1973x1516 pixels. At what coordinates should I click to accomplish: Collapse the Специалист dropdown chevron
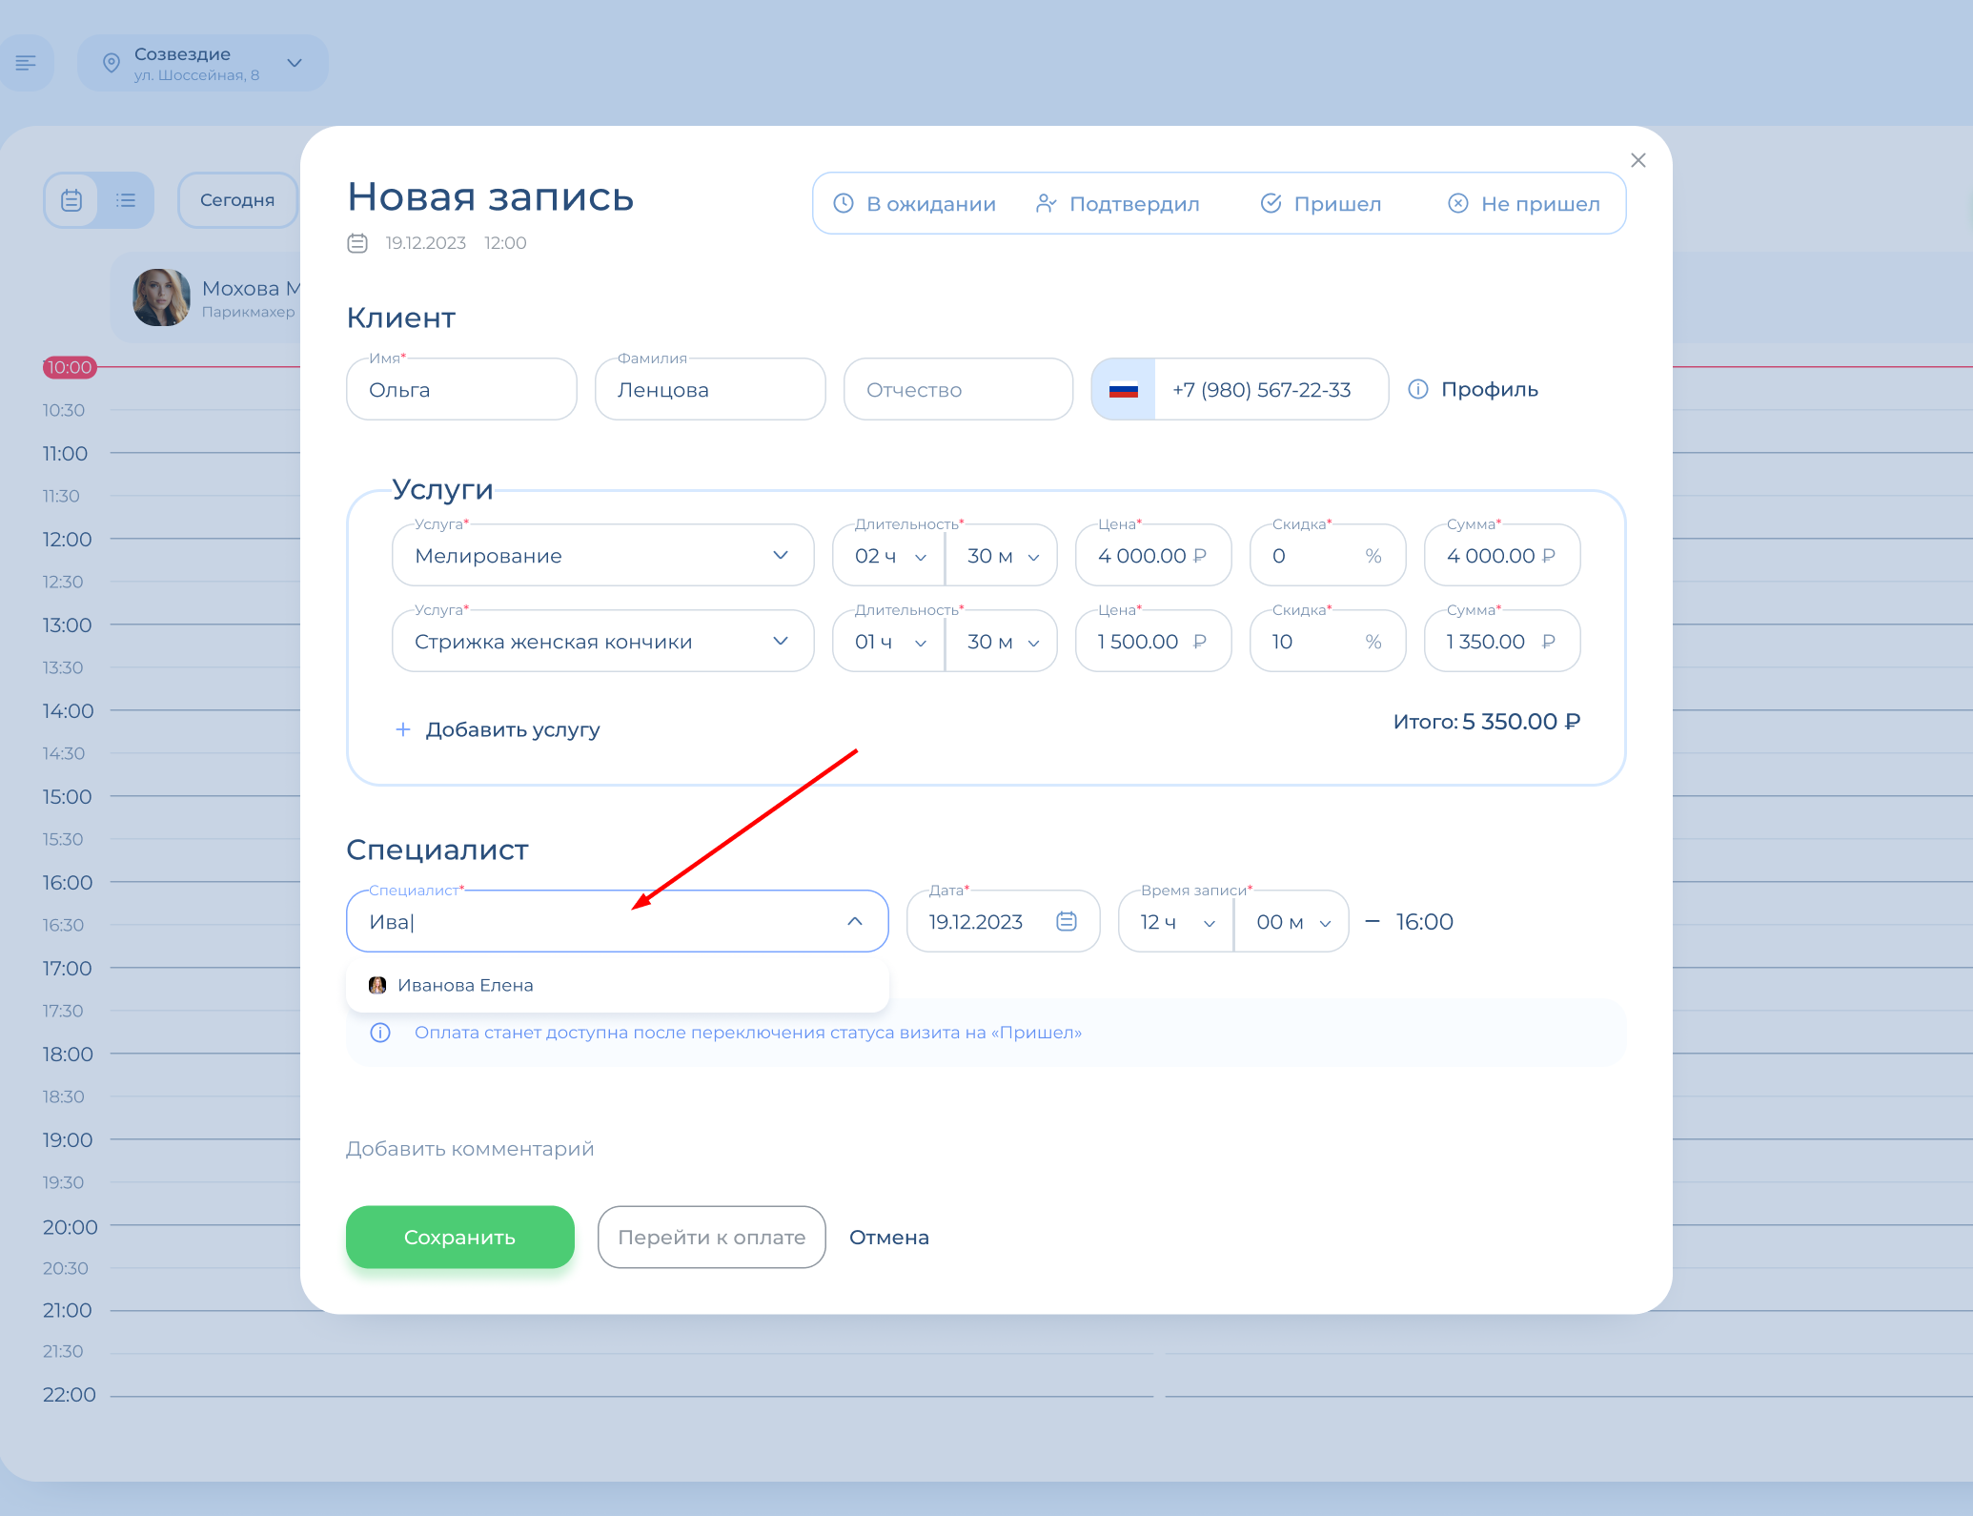(x=855, y=921)
